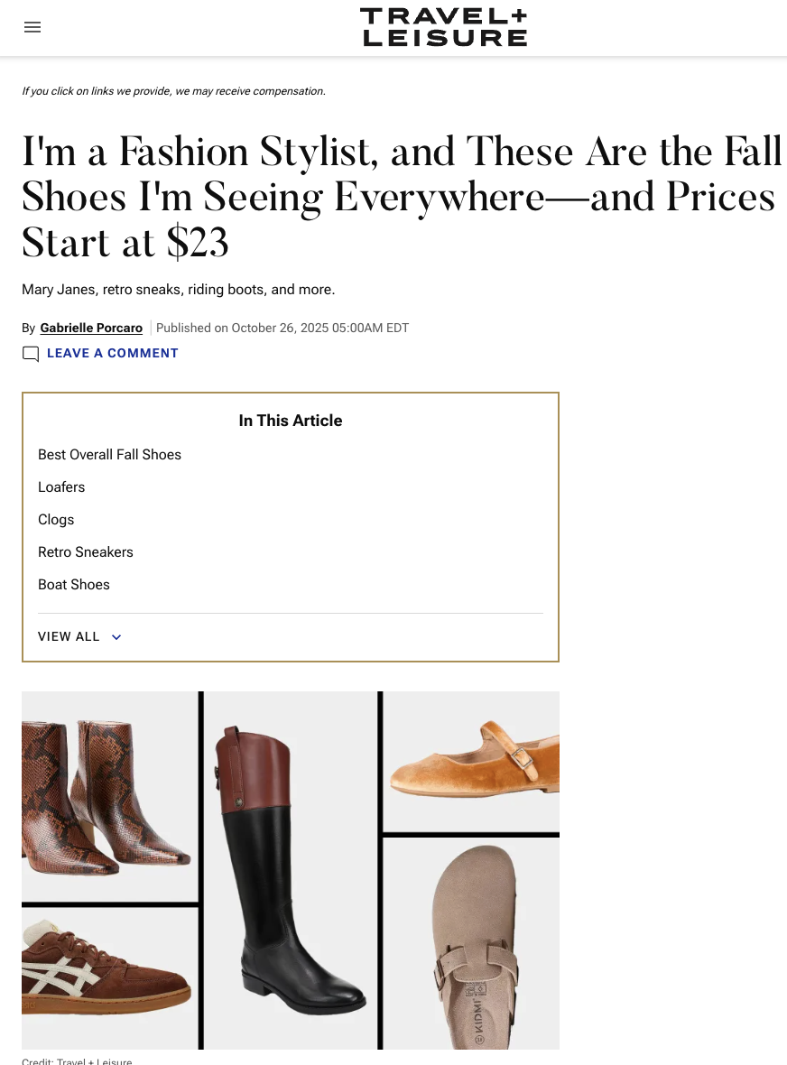Open author Gabrielle Porcaro's profile
The width and height of the screenshot is (787, 1065).
click(x=91, y=328)
